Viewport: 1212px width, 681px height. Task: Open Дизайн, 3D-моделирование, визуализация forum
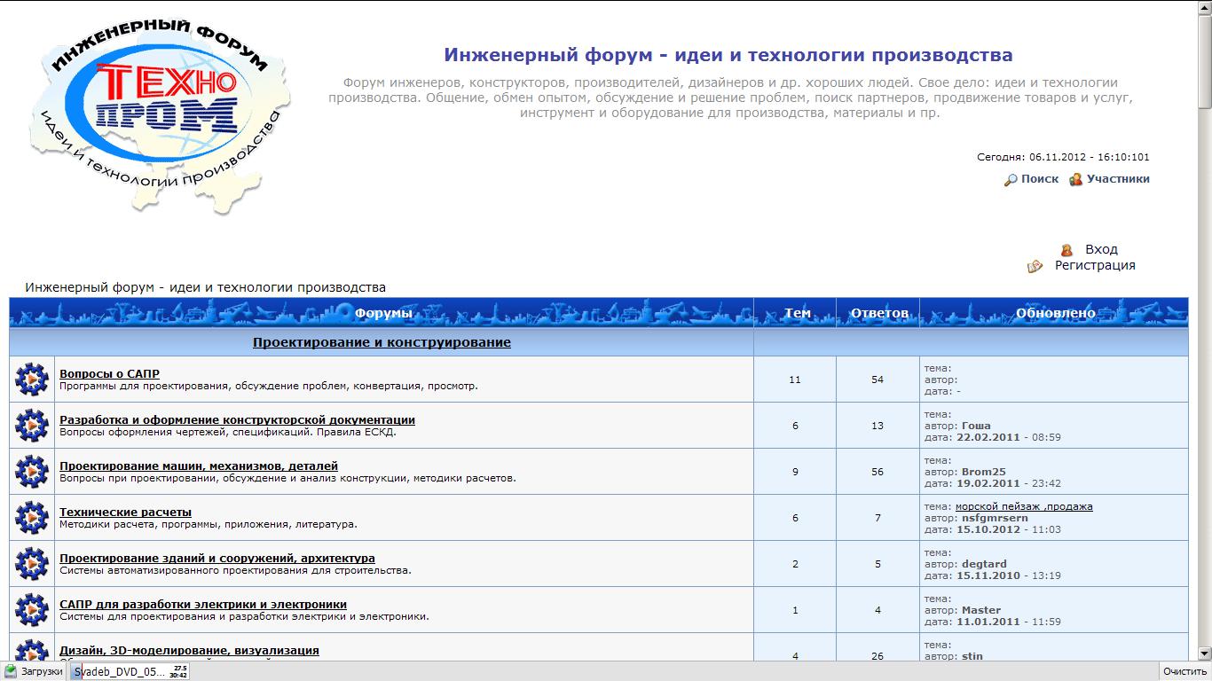[189, 651]
